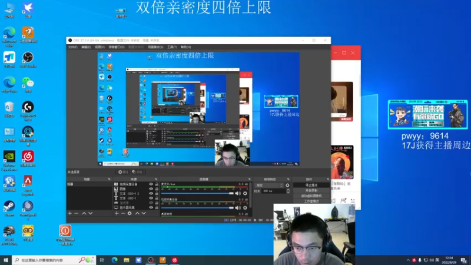The width and height of the screenshot is (471, 265).
Task: Open the Tools menu in OBS
Action: click(172, 47)
